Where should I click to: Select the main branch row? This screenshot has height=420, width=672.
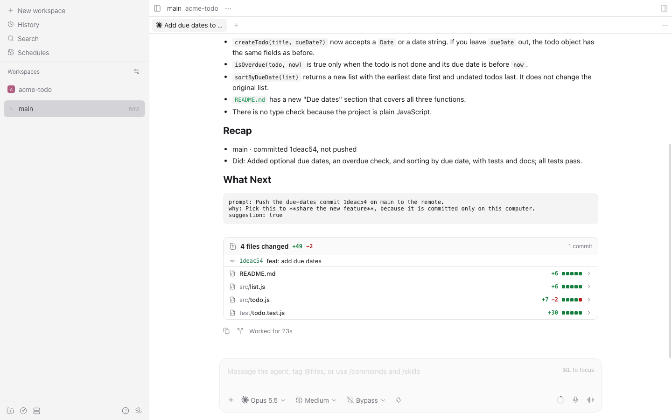(x=75, y=109)
